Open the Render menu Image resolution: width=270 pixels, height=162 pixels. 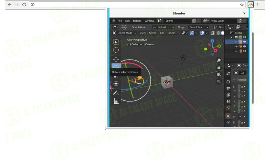pyautogui.click(x=137, y=21)
